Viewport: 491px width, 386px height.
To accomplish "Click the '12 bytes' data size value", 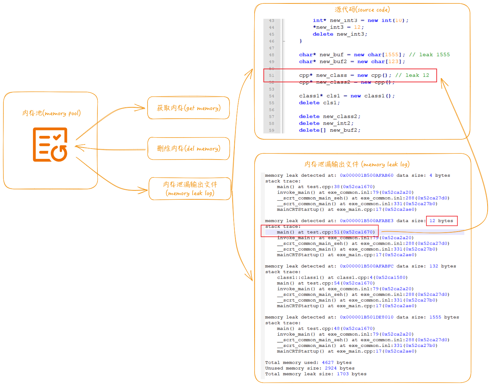I will (x=441, y=221).
